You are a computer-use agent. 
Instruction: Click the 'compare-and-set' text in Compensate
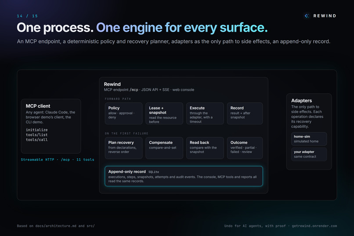[x=163, y=148]
